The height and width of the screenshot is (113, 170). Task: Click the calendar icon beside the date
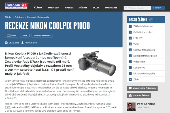pos(6,43)
